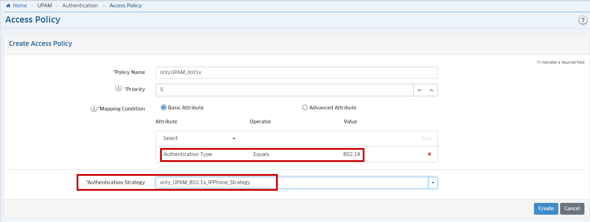Click the Home breadcrumb link text

(20, 6)
